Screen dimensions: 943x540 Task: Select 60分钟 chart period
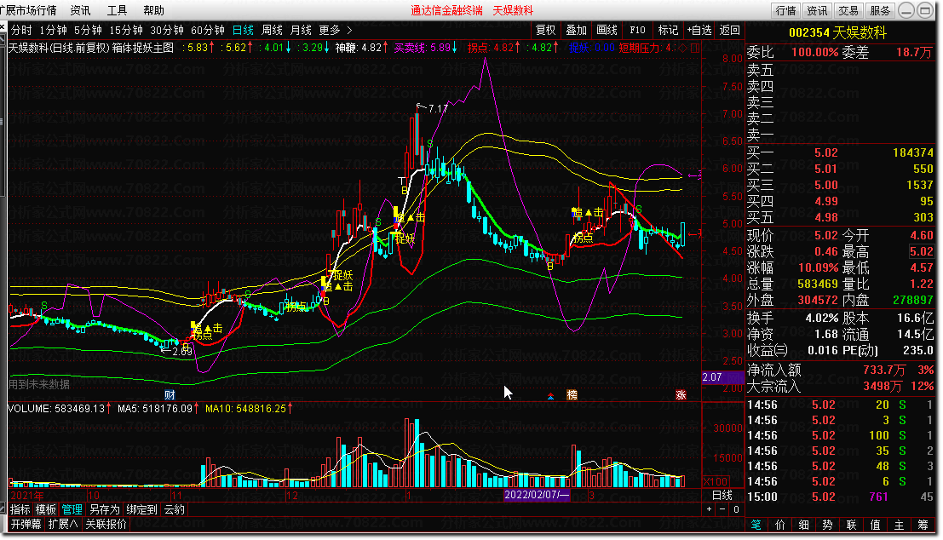click(208, 30)
